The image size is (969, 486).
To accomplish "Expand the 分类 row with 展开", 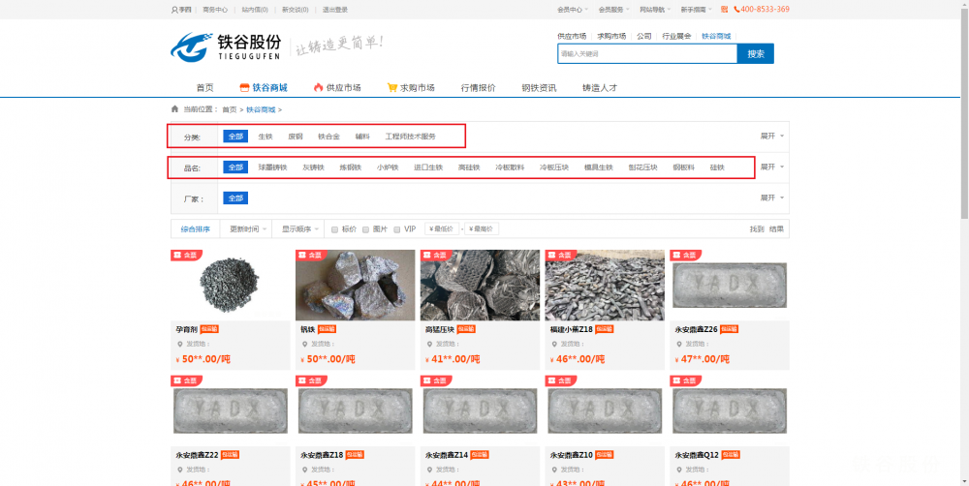I will [x=771, y=137].
